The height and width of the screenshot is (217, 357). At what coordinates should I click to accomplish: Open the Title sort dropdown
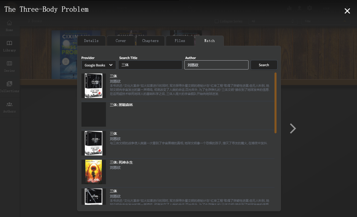coord(326,21)
